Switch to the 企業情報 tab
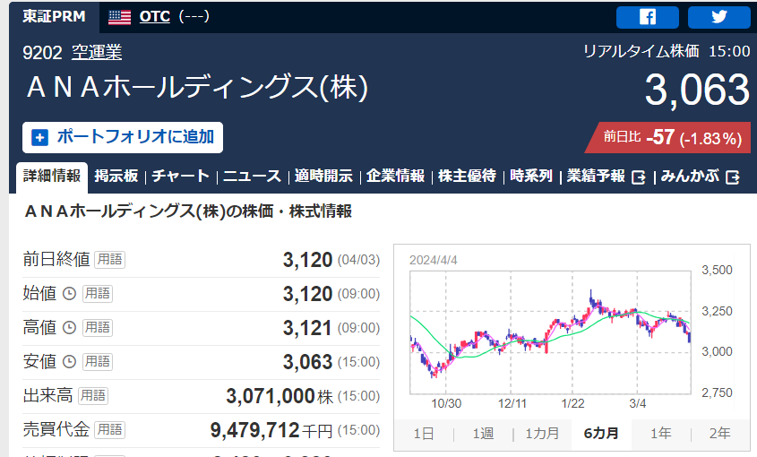The width and height of the screenshot is (757, 457). (395, 177)
